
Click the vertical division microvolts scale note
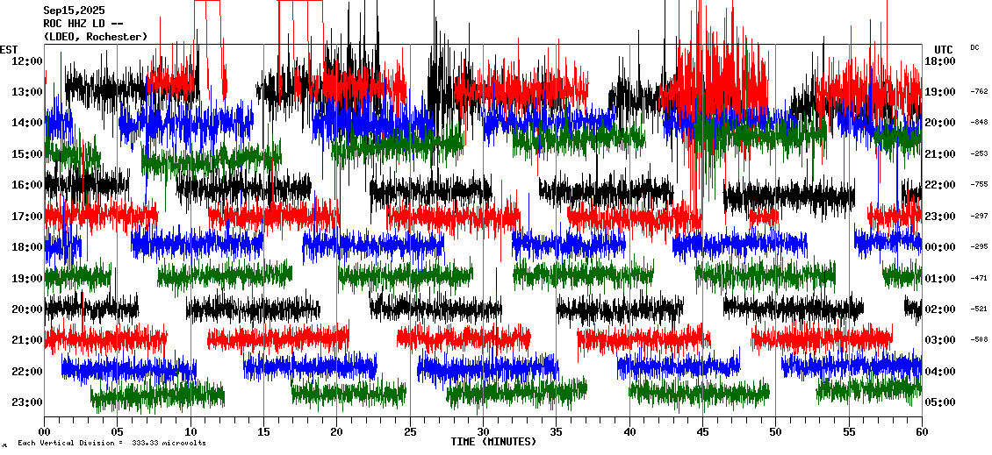point(111,444)
